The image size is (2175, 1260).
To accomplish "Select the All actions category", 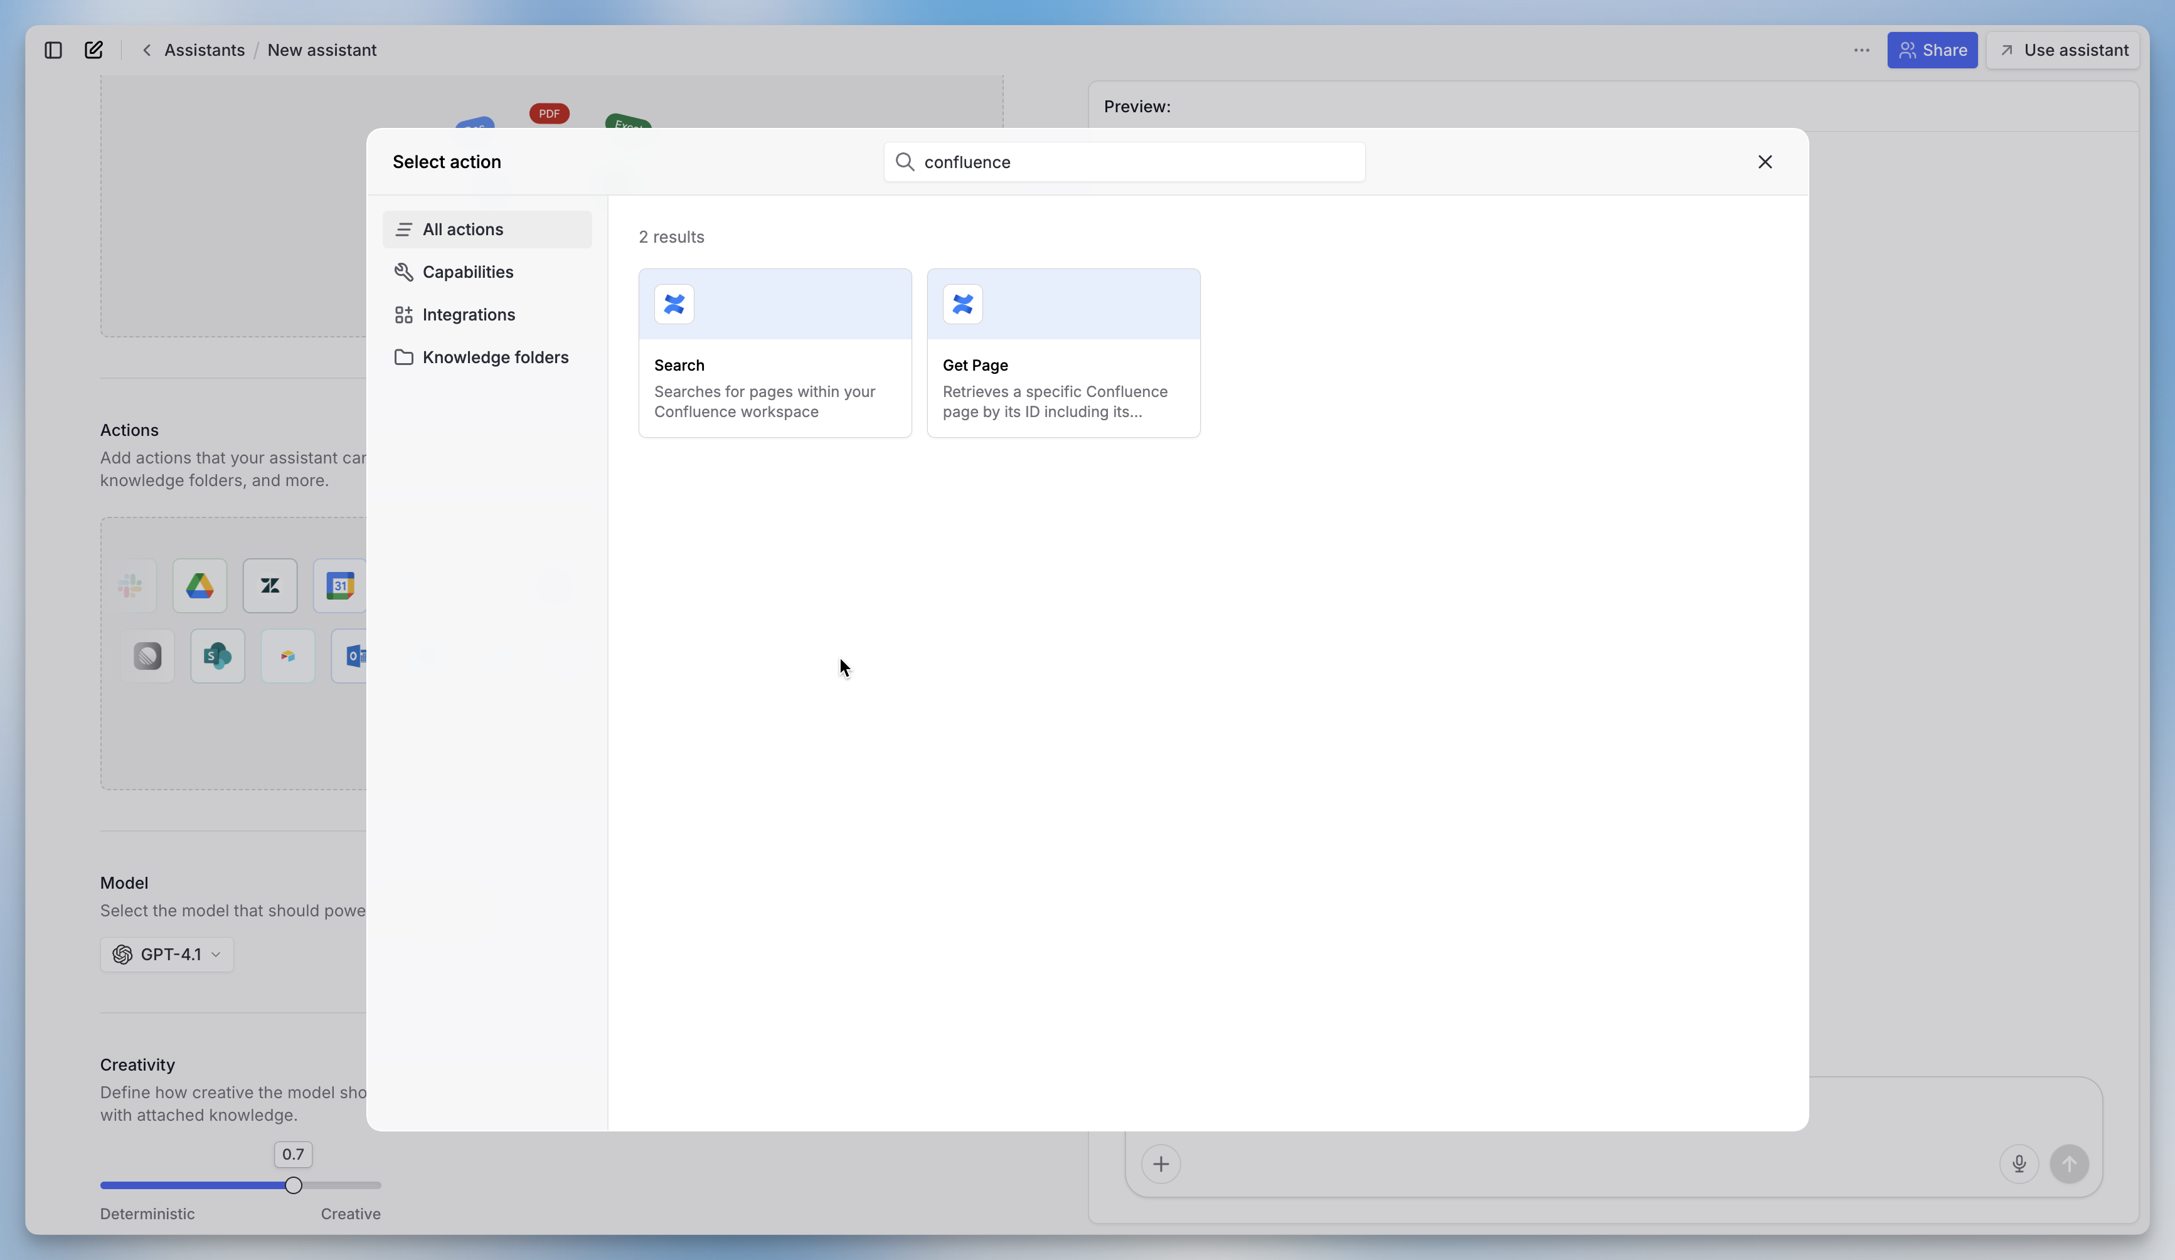I will click(x=487, y=230).
